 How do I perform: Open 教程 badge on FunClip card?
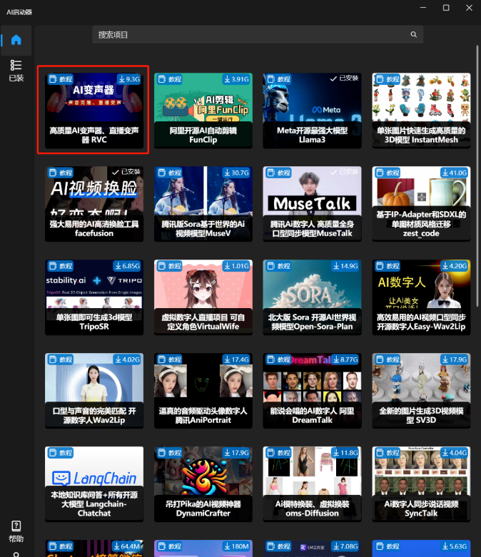click(170, 79)
